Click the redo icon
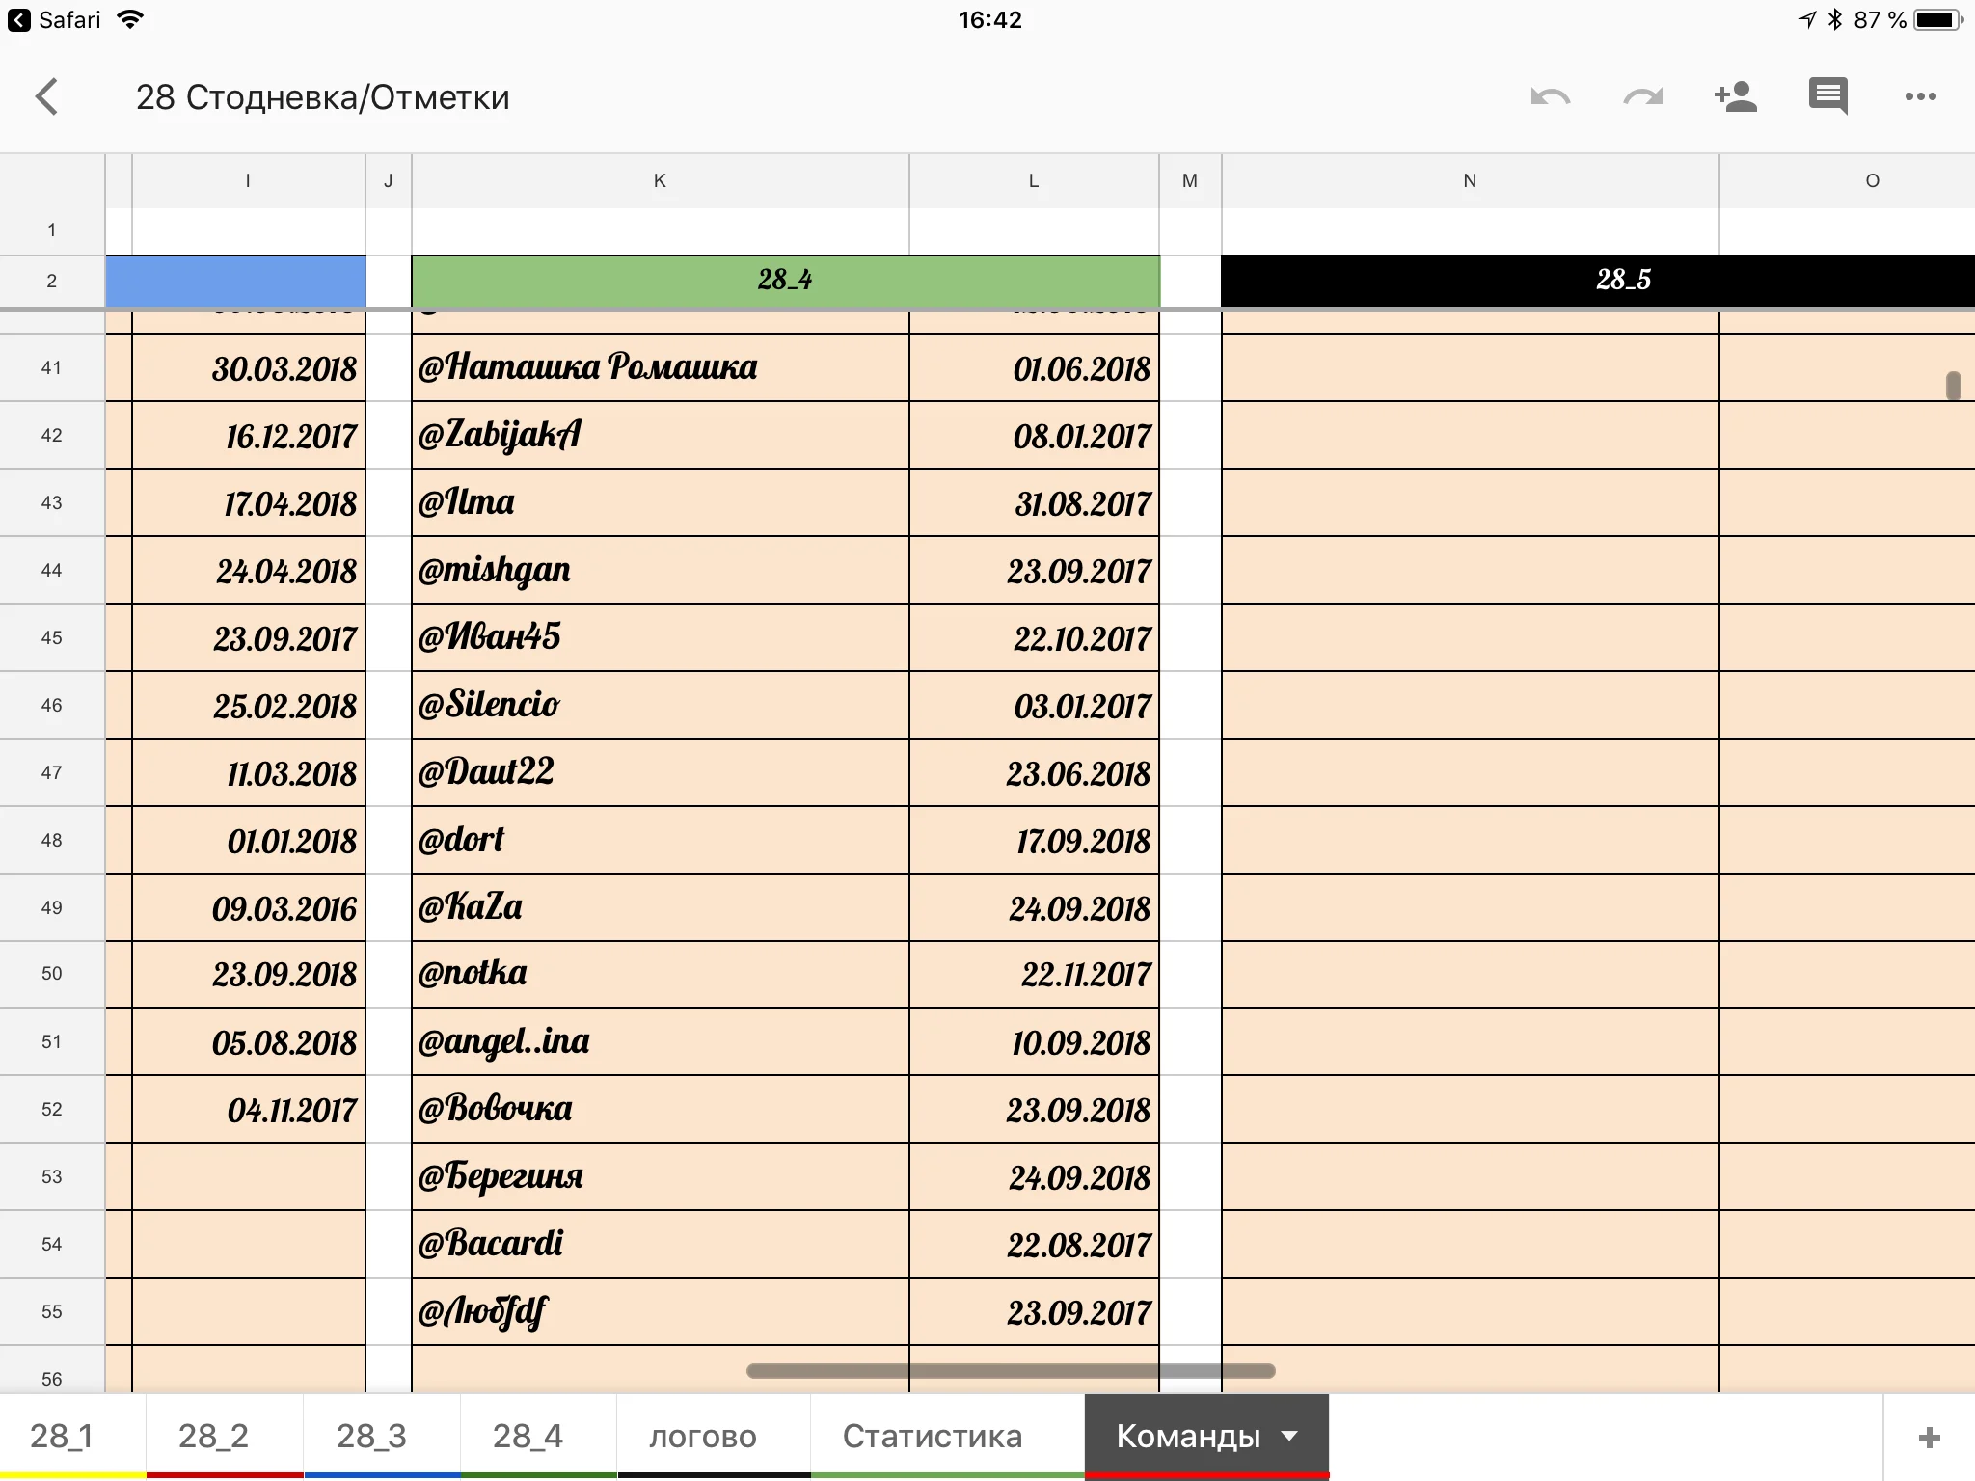The width and height of the screenshot is (1975, 1481). click(1642, 96)
